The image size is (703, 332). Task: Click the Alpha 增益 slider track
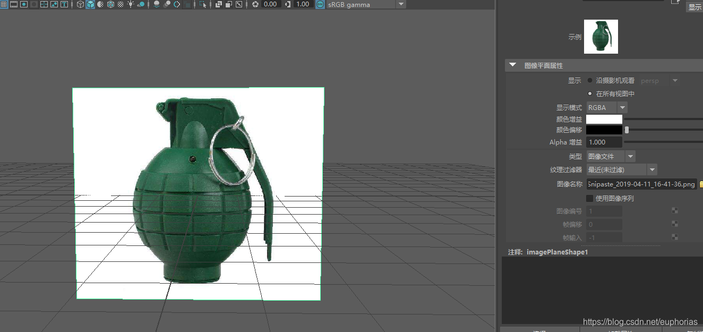[664, 142]
